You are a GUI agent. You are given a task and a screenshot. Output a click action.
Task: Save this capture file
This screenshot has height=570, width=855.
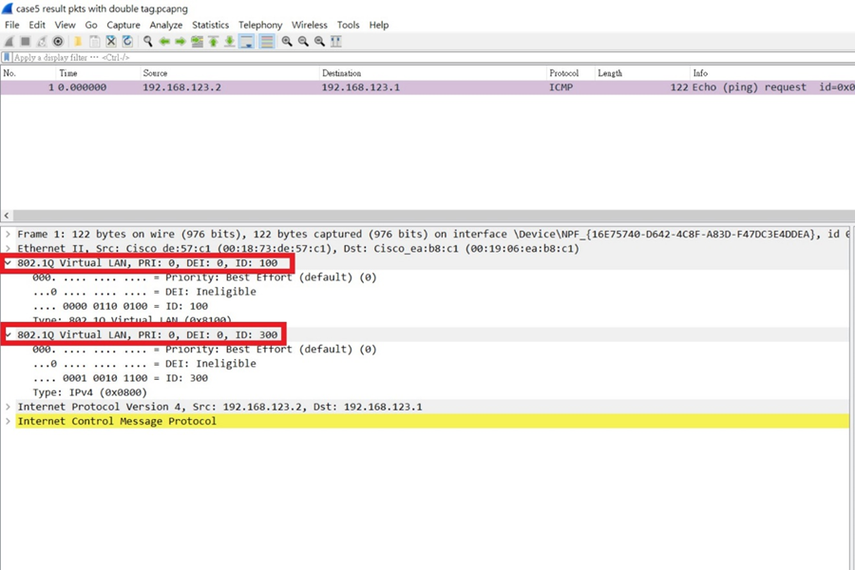tap(94, 42)
